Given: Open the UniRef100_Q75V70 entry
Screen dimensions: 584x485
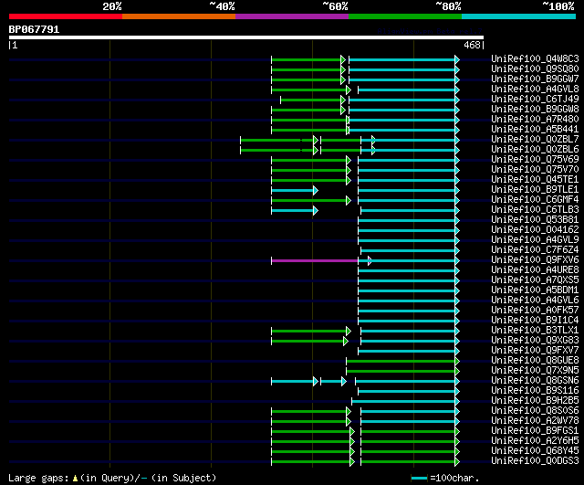Looking at the screenshot, I should [535, 170].
